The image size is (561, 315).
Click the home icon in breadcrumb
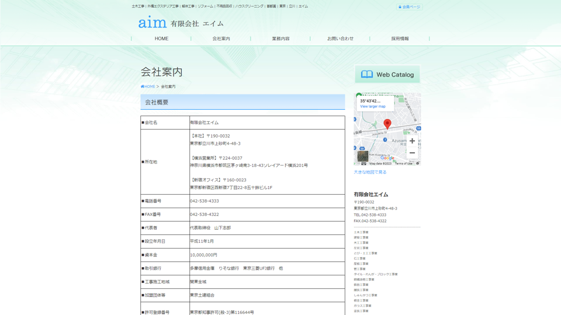click(x=142, y=86)
